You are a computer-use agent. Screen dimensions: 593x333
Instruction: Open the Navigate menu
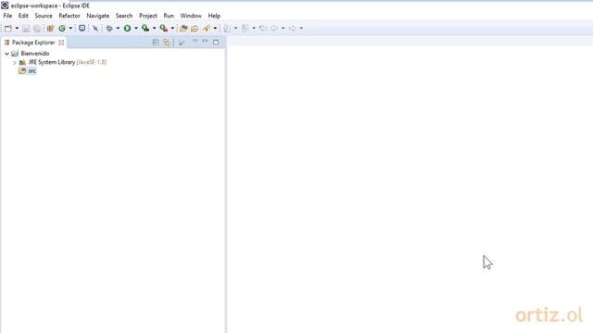click(x=98, y=16)
